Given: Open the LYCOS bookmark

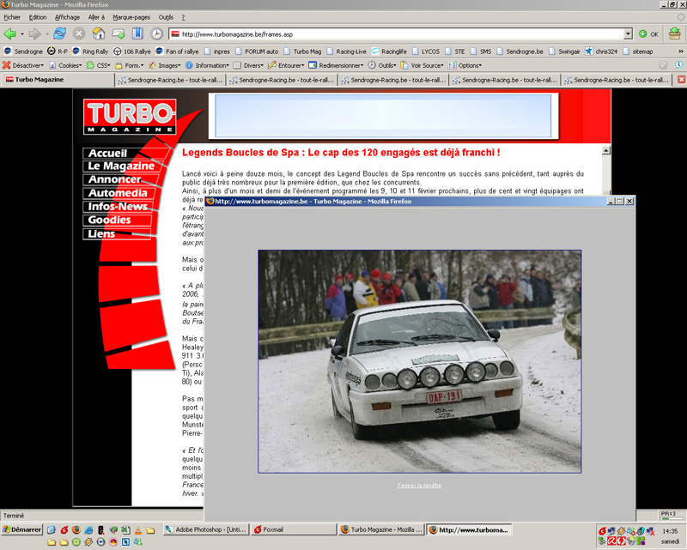Looking at the screenshot, I should 426,51.
